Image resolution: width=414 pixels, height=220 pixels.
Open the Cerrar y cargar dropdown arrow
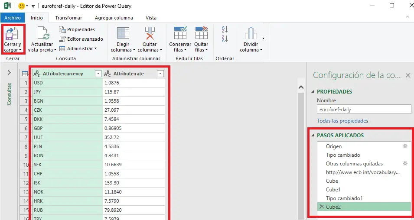click(20, 50)
